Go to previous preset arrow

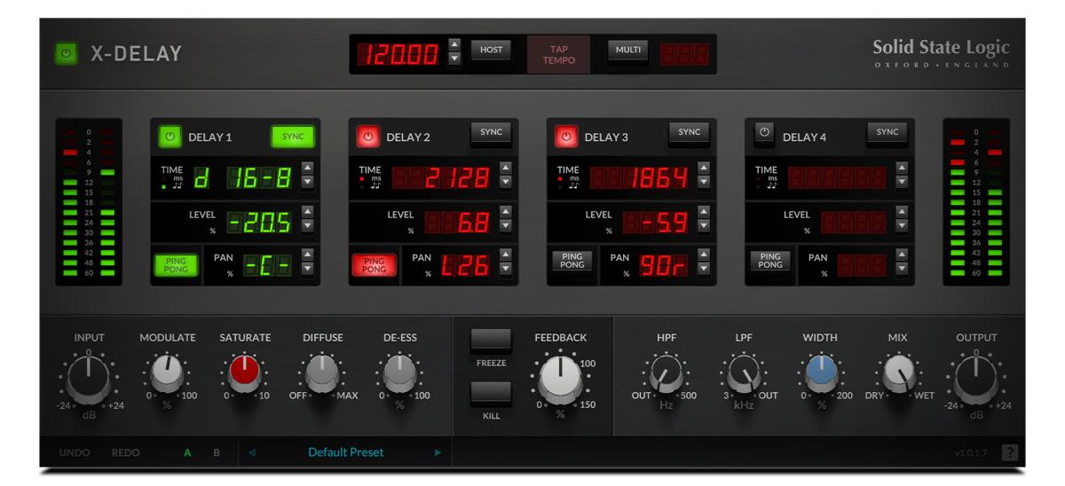(252, 452)
